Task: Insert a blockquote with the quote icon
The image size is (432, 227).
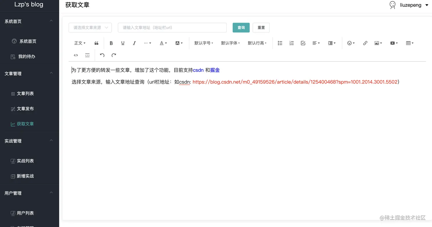Action: click(97, 43)
